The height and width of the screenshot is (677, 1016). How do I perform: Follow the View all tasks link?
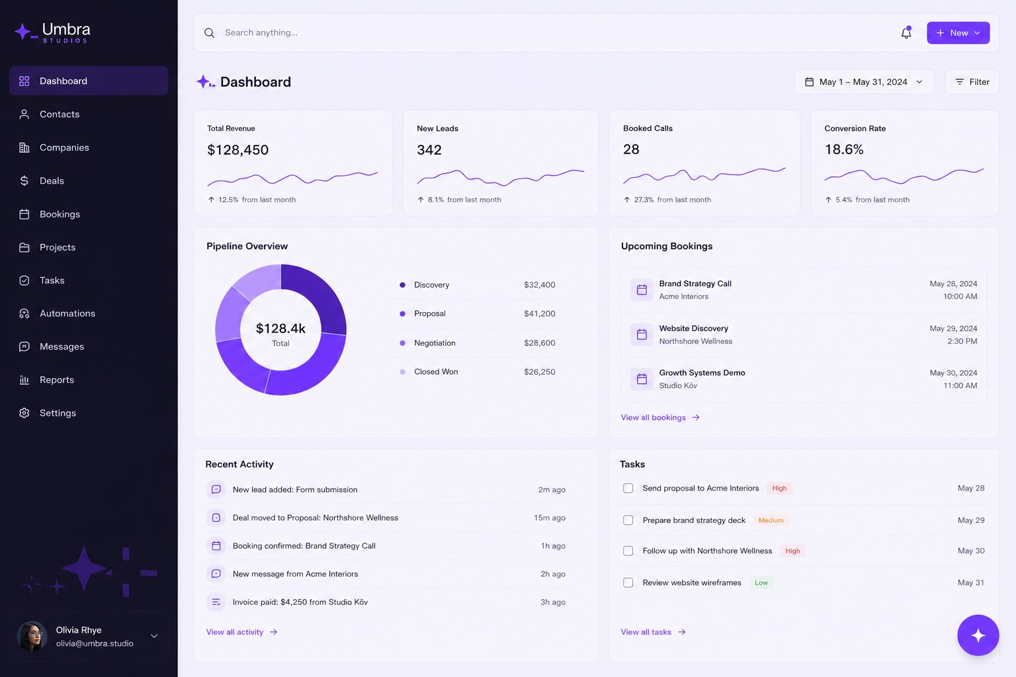[653, 632]
